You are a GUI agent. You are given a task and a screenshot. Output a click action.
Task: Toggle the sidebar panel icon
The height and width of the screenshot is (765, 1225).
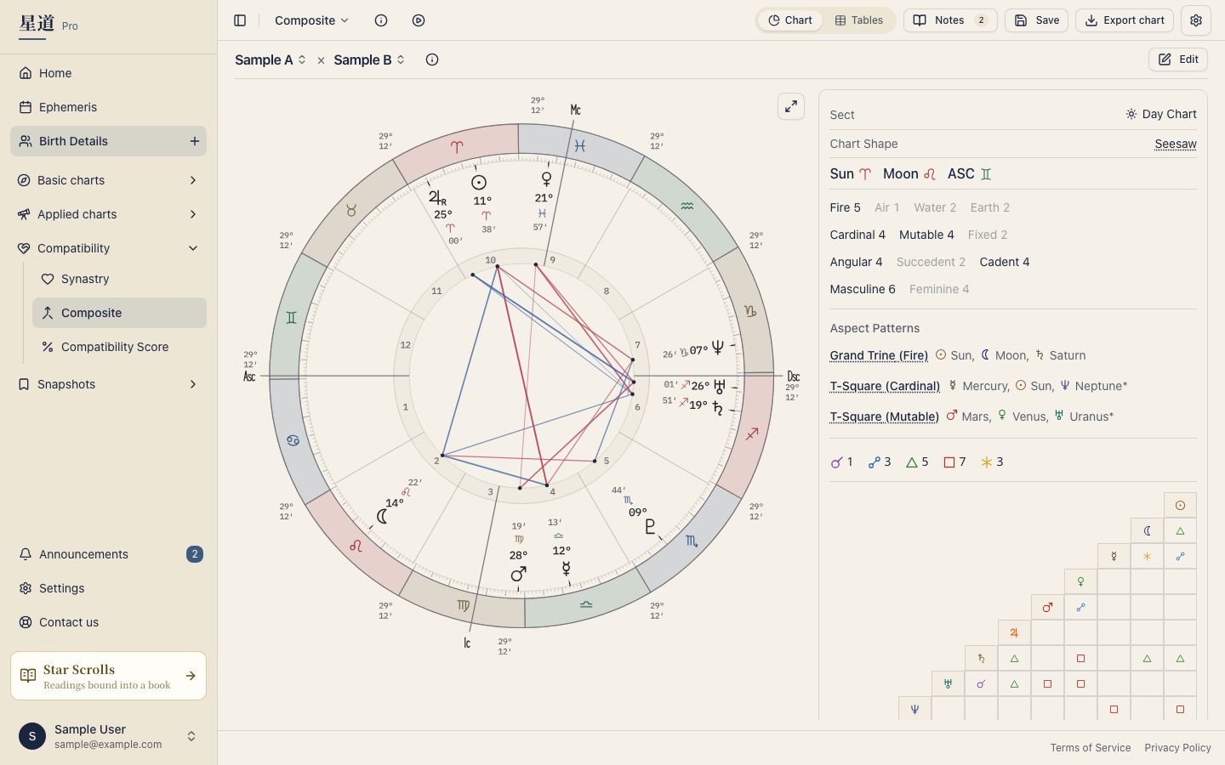point(240,20)
